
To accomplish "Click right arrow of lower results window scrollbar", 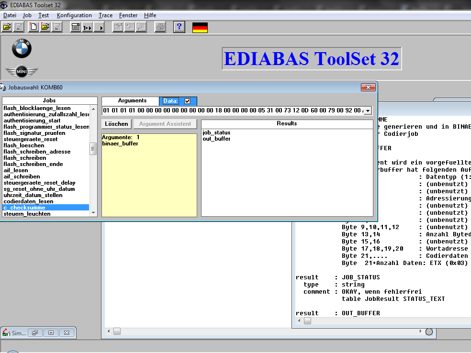I will click(x=420, y=331).
